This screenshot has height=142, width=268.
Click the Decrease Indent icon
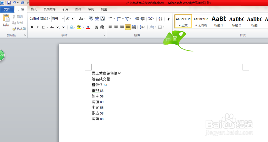[x=137, y=19]
